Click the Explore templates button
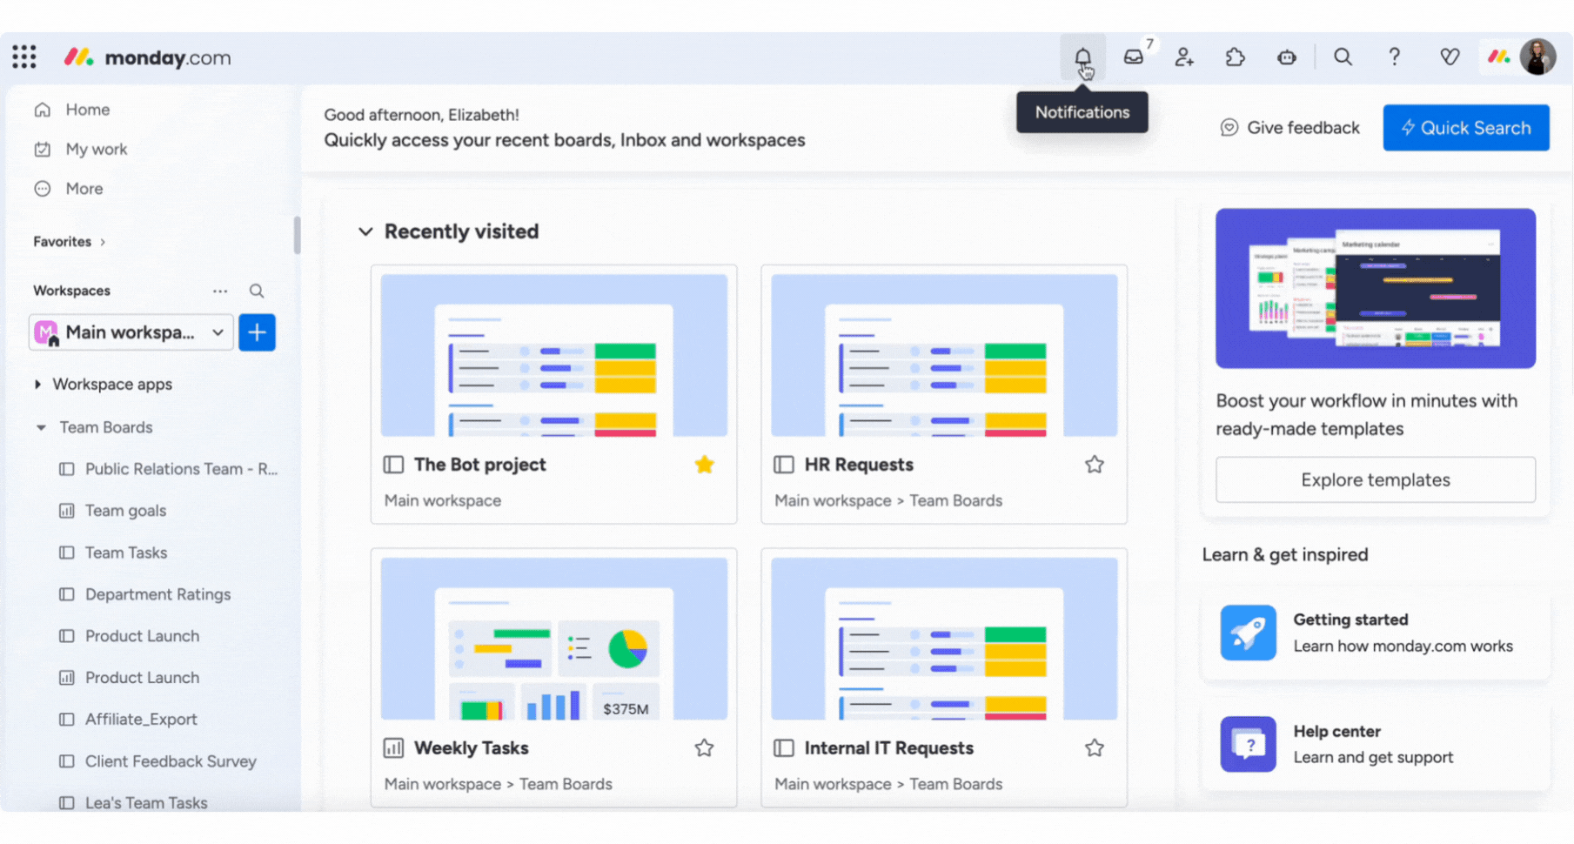This screenshot has width=1574, height=844. 1375,479
